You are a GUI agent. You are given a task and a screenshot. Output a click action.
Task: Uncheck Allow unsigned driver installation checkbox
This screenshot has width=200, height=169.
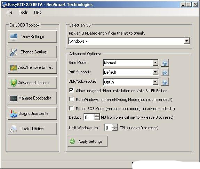[x=71, y=90]
